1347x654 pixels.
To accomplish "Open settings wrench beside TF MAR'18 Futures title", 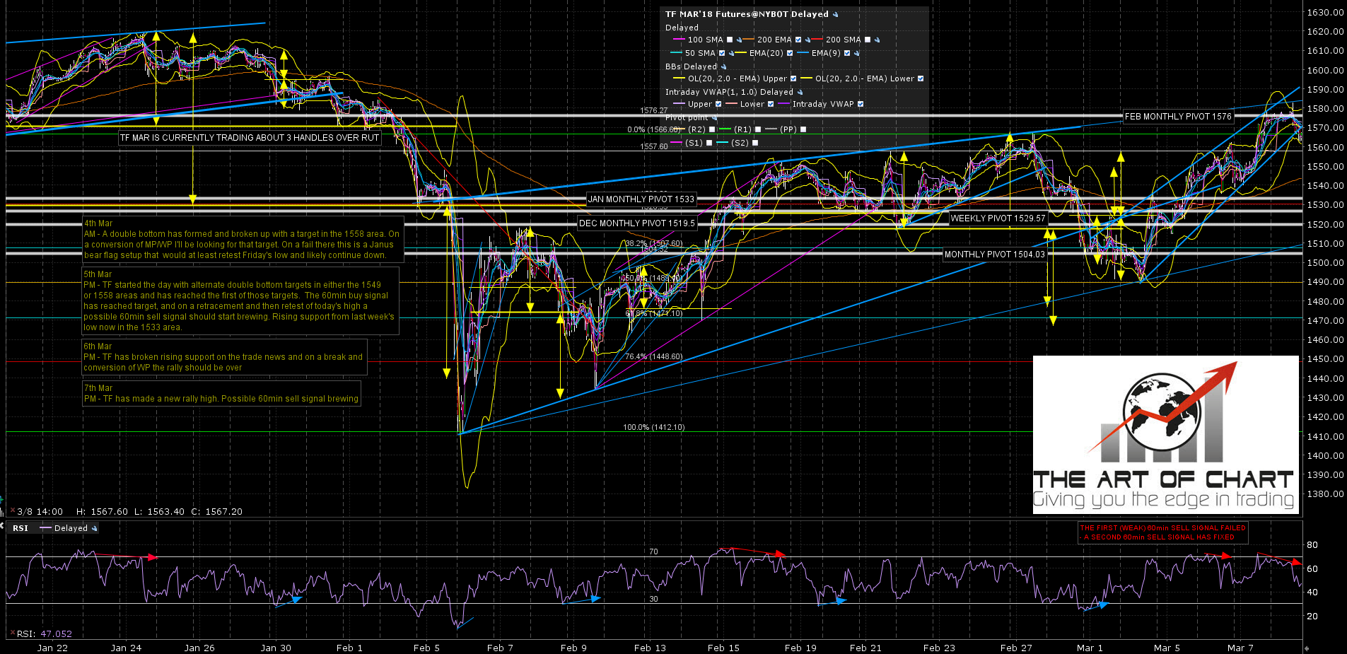I will [836, 15].
